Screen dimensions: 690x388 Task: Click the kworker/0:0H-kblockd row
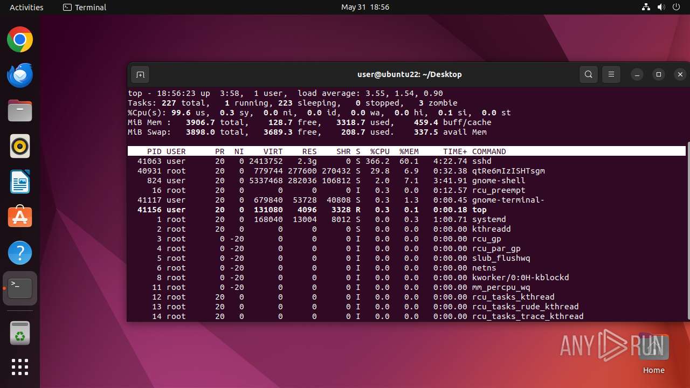[x=406, y=278]
